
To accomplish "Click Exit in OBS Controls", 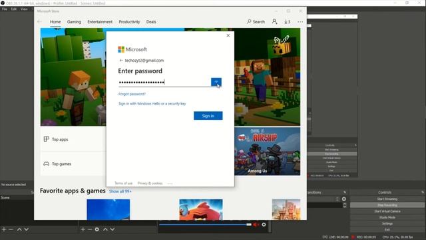I will [x=387, y=229].
